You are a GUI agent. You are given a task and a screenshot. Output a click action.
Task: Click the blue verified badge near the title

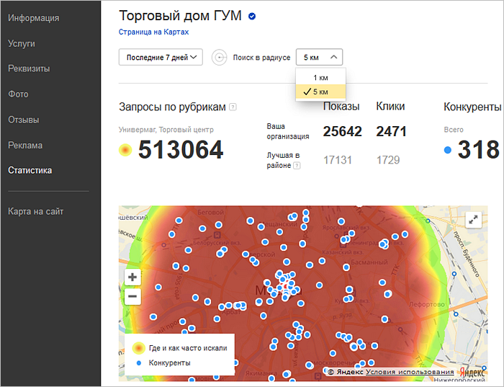[252, 16]
